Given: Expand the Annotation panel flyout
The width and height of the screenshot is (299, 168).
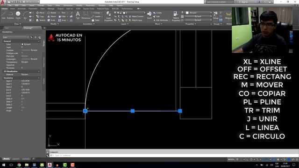Looking at the screenshot, I should click(x=89, y=24).
